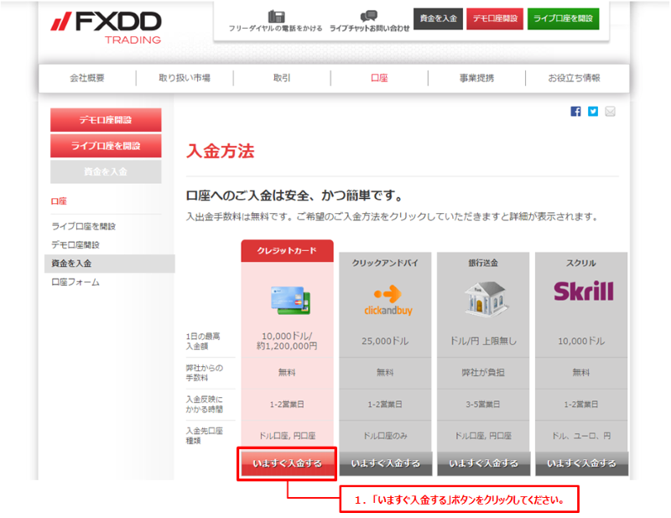671x518 pixels.
Task: Send page via email envelope icon
Action: pos(610,111)
